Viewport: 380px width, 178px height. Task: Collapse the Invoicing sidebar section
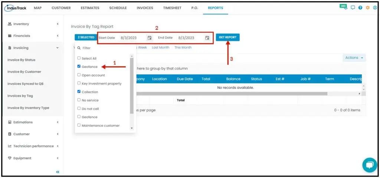click(x=58, y=48)
